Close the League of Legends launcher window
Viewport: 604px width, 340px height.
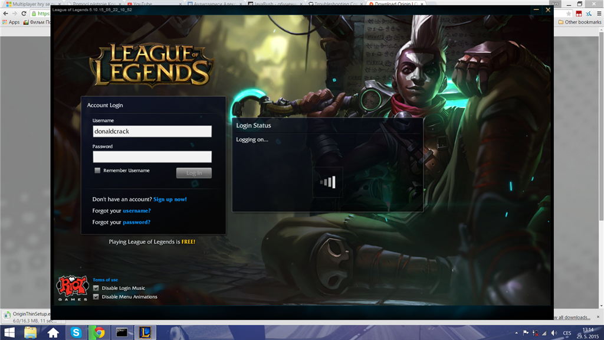coord(548,9)
